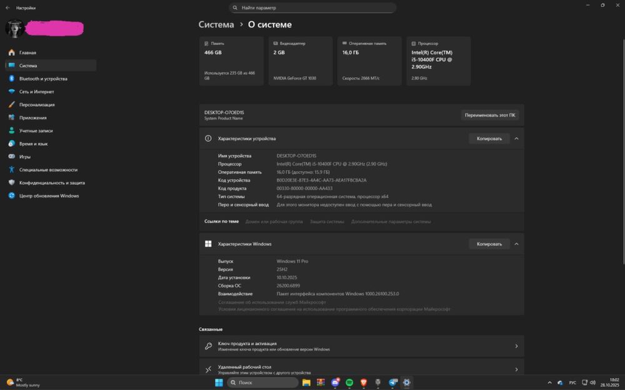The width and height of the screenshot is (625, 390).
Task: Open Дополнительные параметры системы link
Action: pos(391,222)
